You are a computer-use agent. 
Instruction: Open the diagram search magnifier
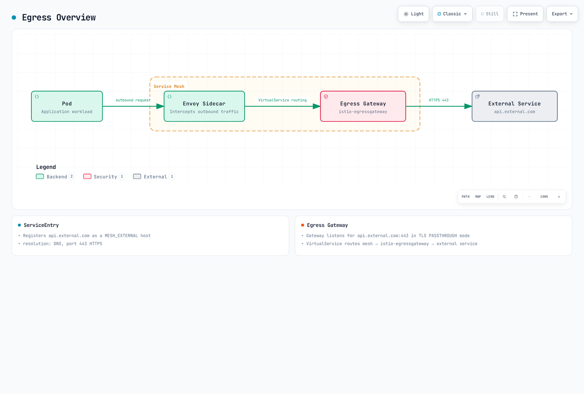(x=504, y=197)
